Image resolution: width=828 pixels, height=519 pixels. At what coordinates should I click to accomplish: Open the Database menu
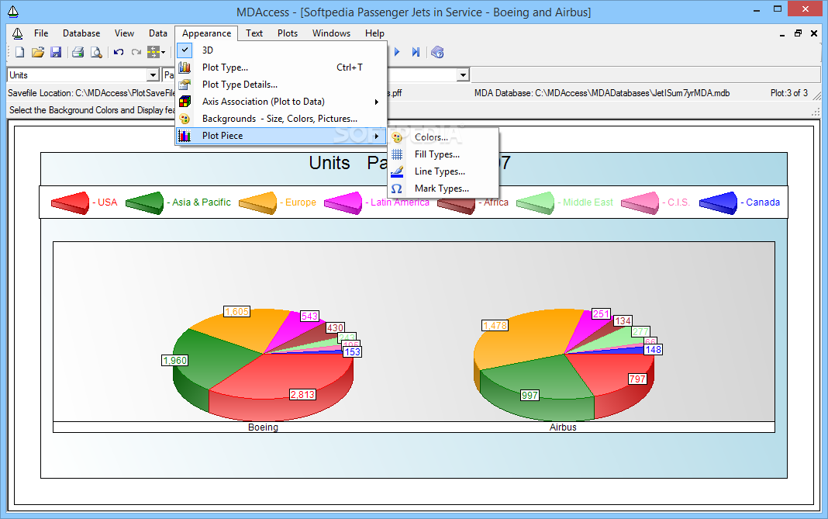pyautogui.click(x=81, y=33)
